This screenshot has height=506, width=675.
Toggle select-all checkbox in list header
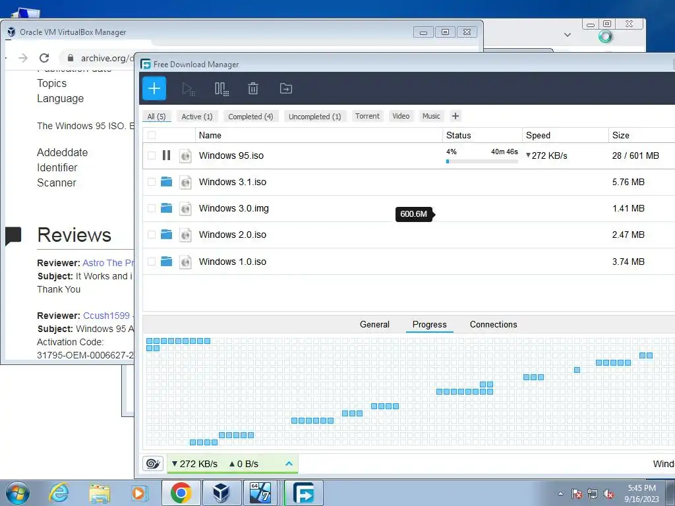tap(152, 135)
